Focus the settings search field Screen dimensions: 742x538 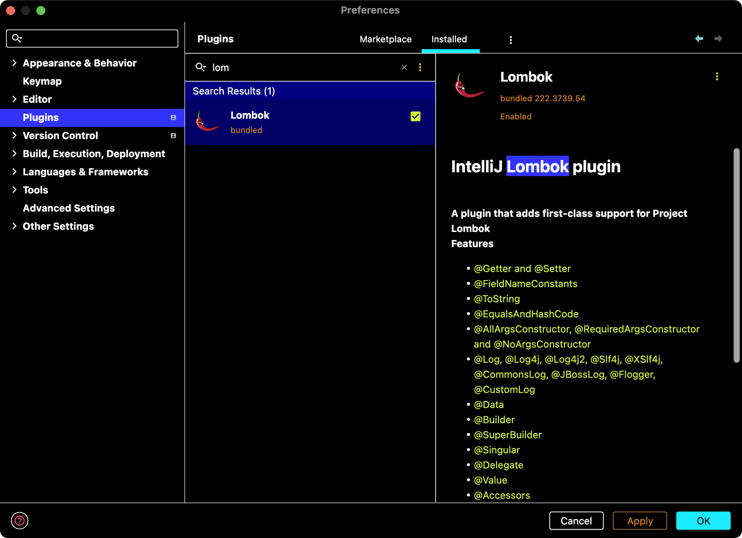tap(98, 39)
